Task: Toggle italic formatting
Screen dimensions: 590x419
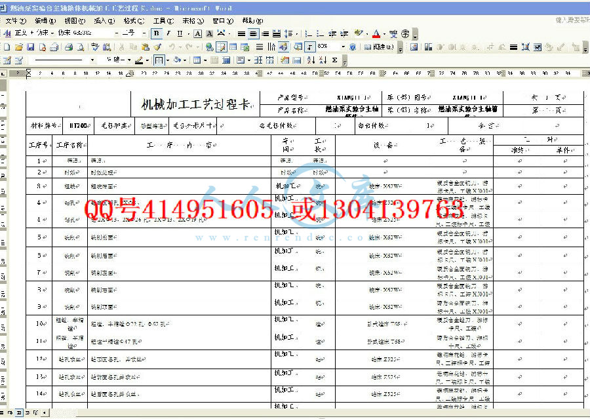Action: click(x=168, y=33)
